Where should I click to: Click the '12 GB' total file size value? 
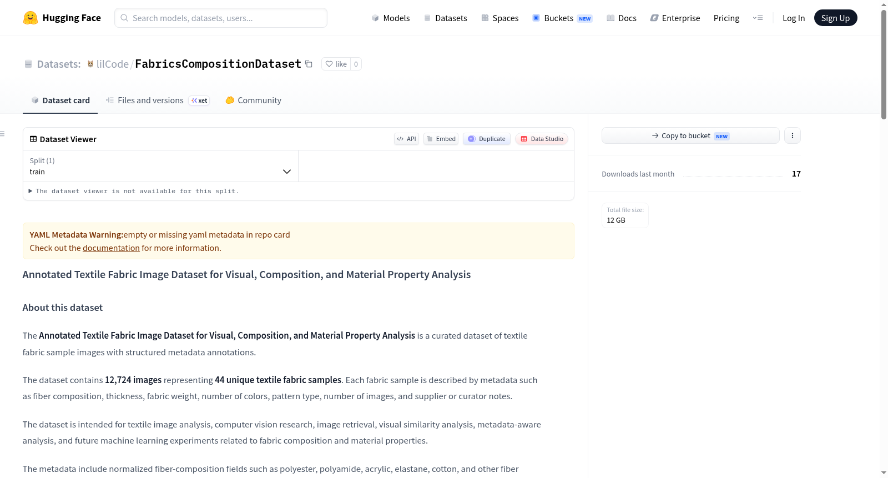[x=616, y=220]
